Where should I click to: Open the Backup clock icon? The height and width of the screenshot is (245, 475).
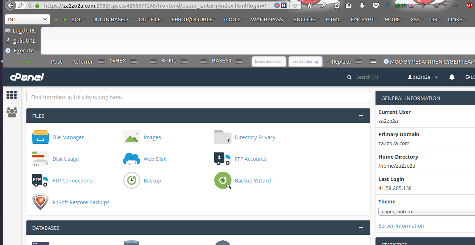coord(132,180)
